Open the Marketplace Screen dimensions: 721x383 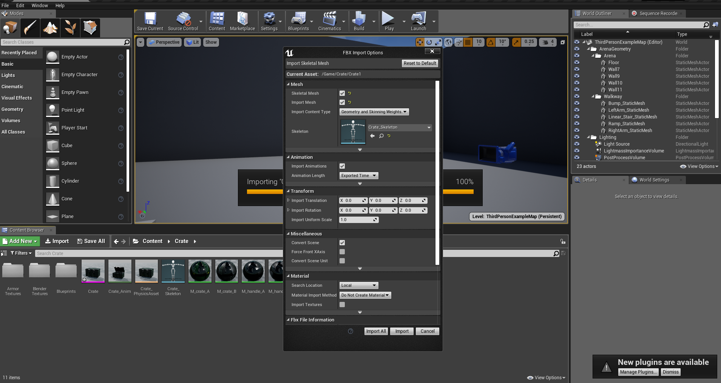click(242, 21)
